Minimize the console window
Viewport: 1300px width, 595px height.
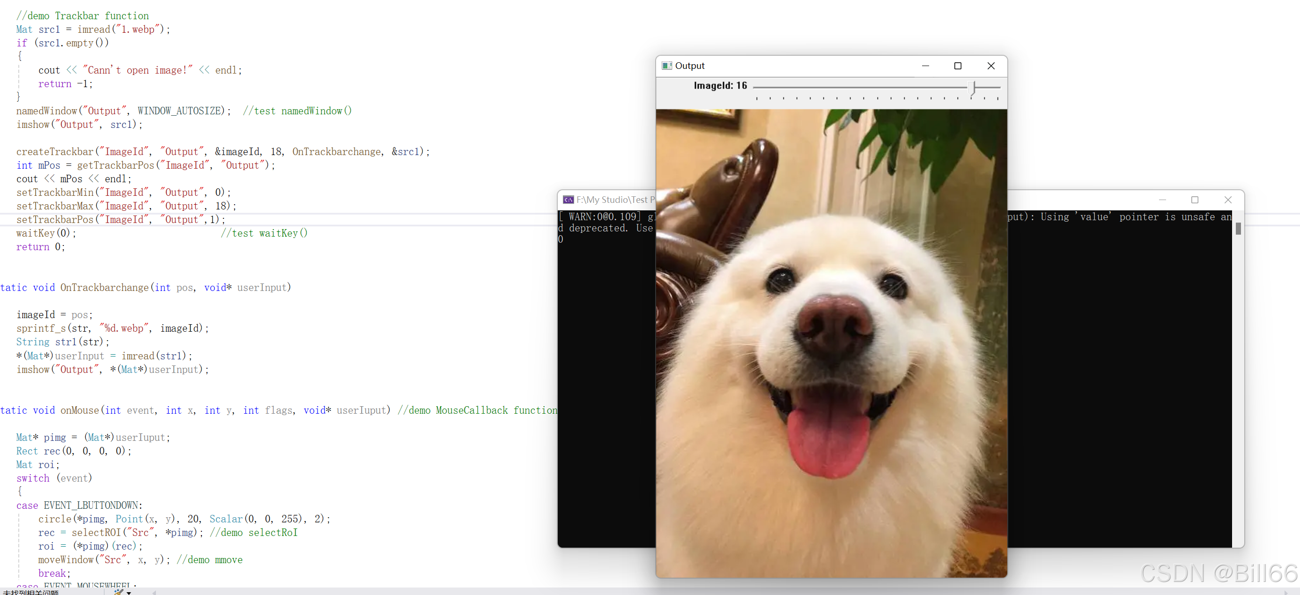(x=1162, y=200)
